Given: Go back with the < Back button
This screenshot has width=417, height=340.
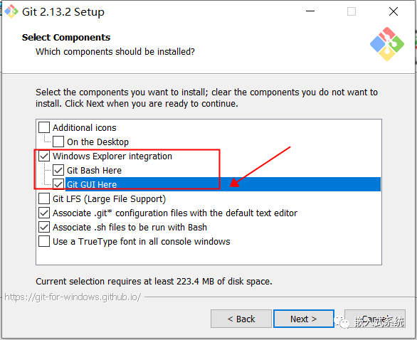Looking at the screenshot, I should click(241, 319).
